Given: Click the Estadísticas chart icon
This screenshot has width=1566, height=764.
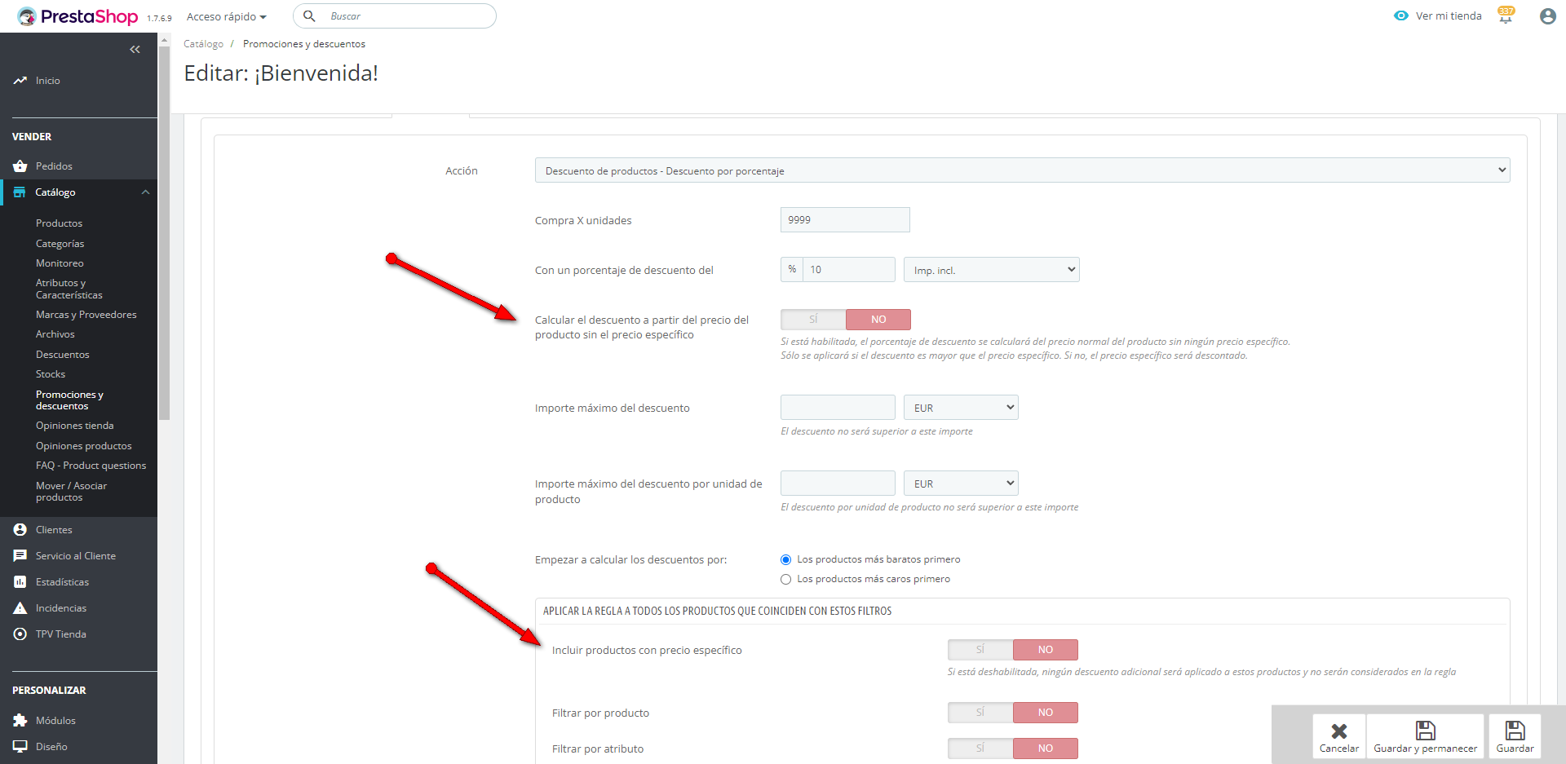Looking at the screenshot, I should click(20, 582).
